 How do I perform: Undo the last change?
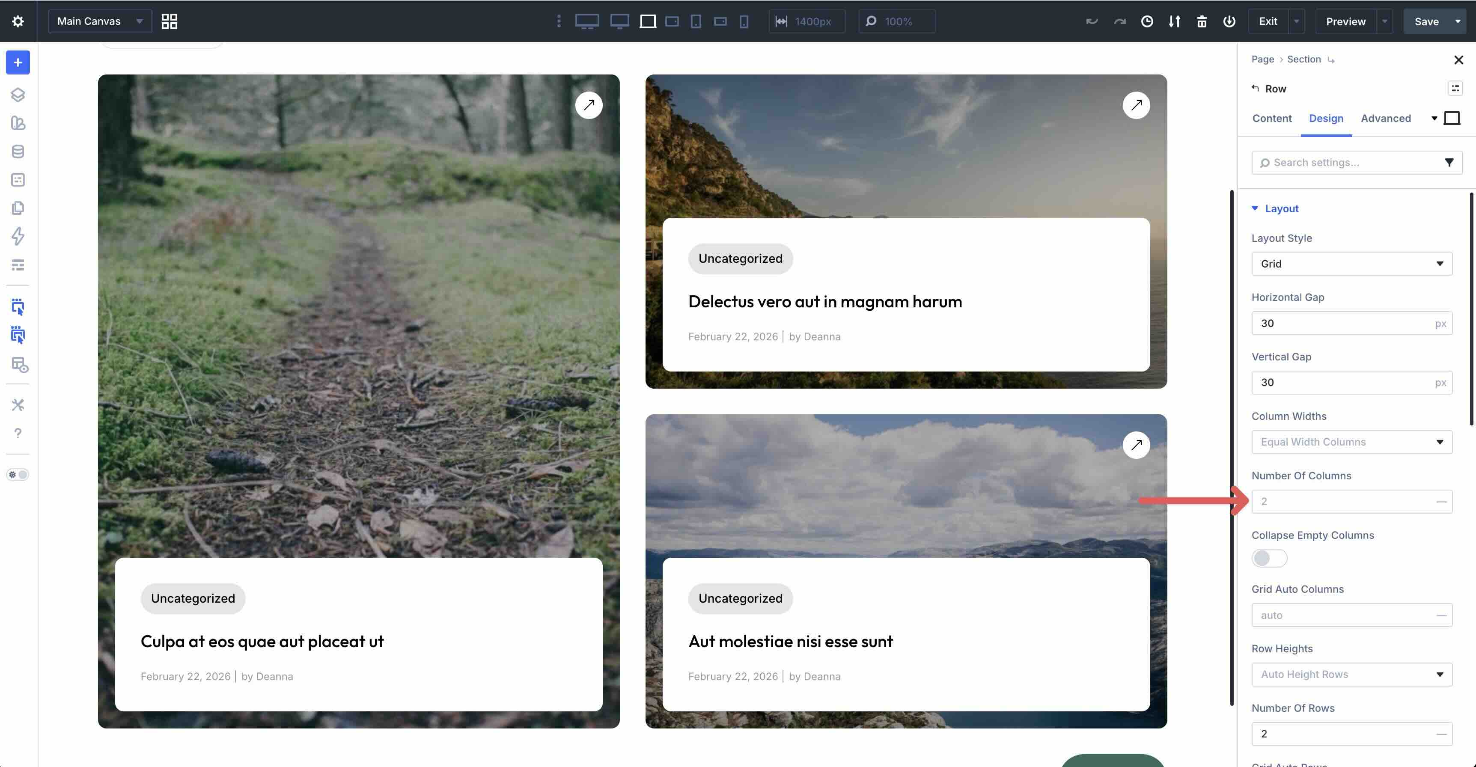click(x=1092, y=21)
